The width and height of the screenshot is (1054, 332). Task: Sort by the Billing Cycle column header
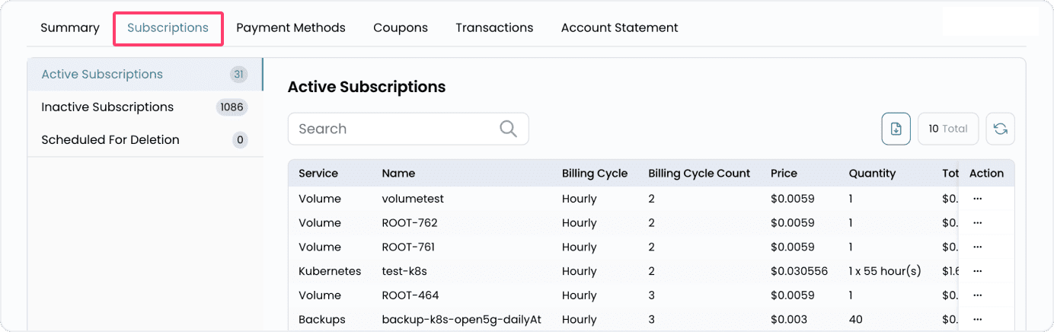coord(595,174)
